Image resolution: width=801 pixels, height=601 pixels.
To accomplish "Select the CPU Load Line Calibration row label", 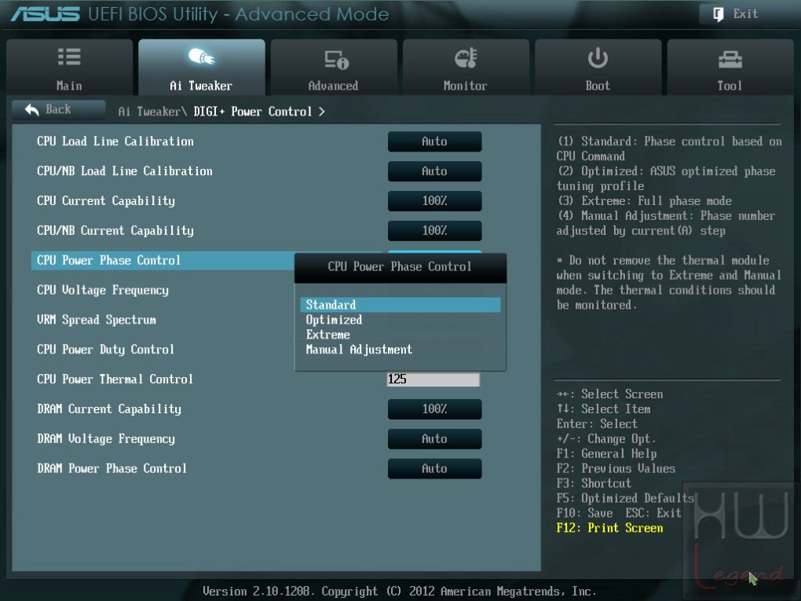I will pyautogui.click(x=115, y=141).
